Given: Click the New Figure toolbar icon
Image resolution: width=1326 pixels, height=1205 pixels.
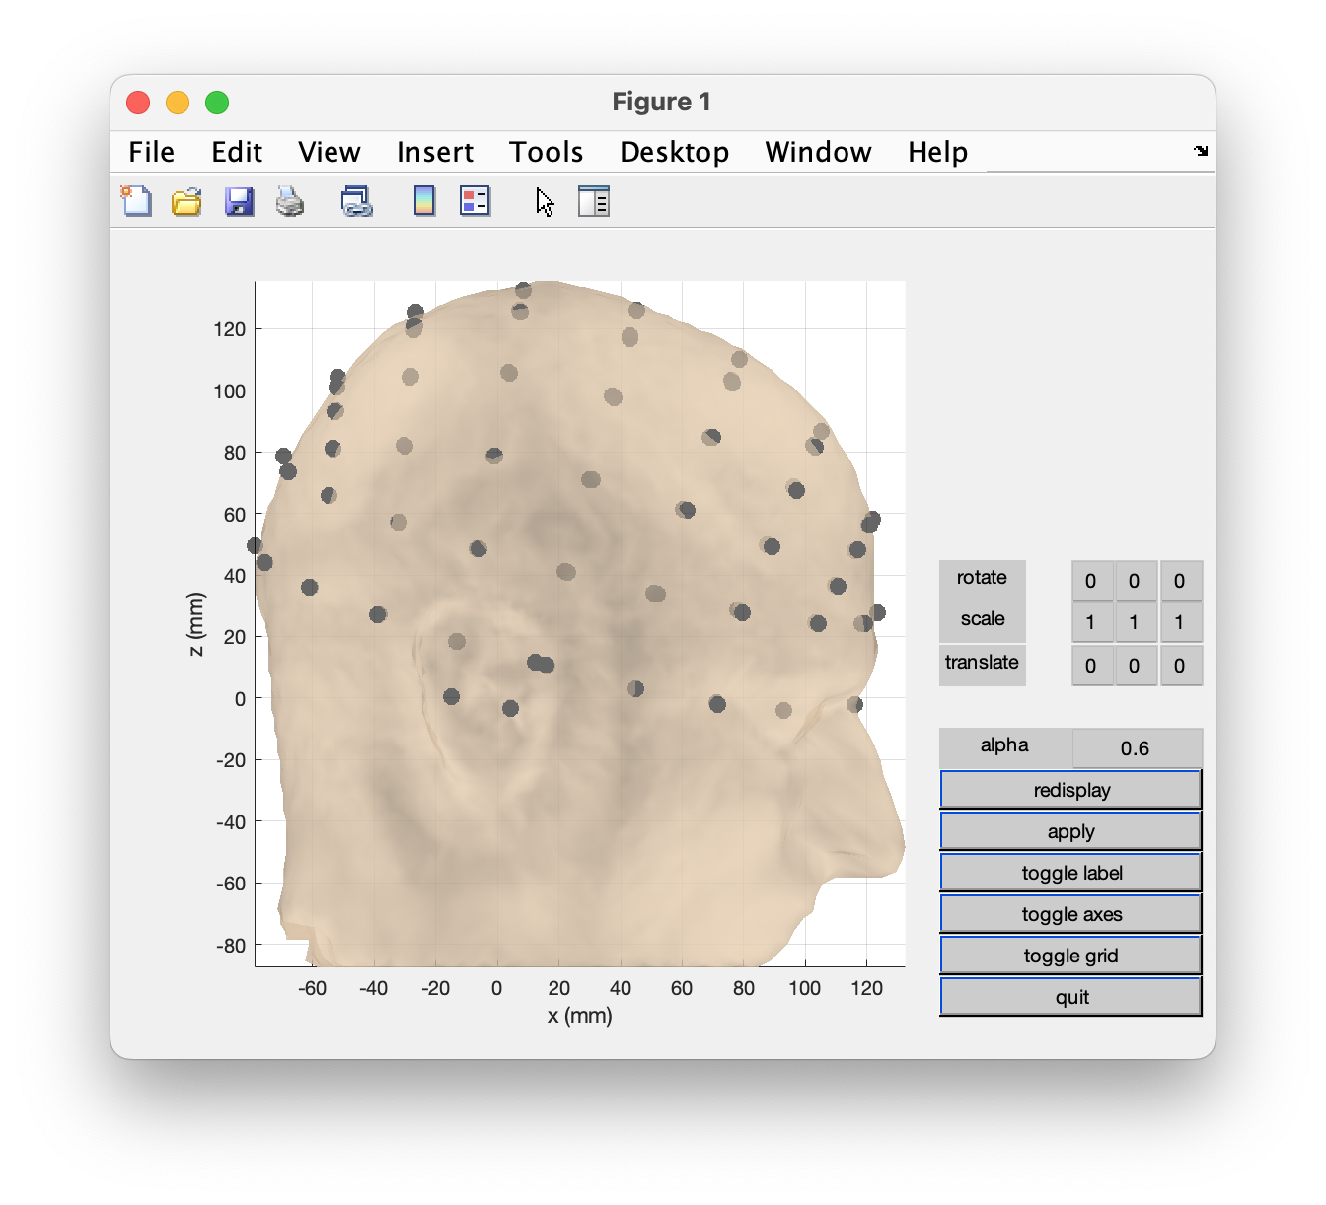Looking at the screenshot, I should pyautogui.click(x=136, y=201).
